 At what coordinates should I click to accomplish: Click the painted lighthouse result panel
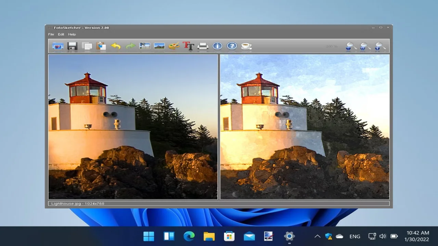tap(305, 127)
